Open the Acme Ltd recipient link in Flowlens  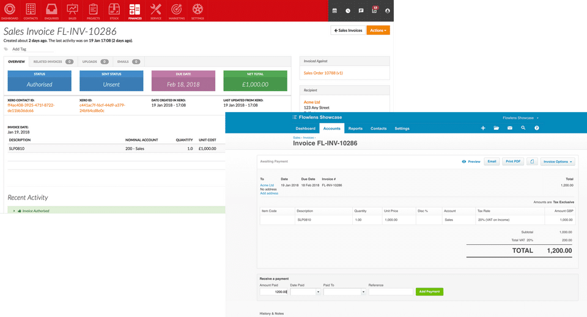(x=312, y=102)
